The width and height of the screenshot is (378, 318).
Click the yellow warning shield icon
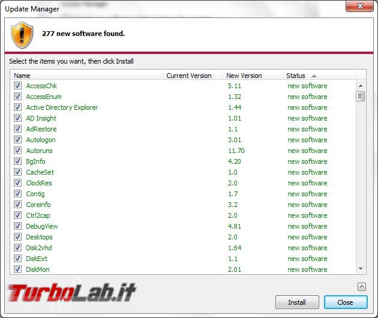coord(22,35)
